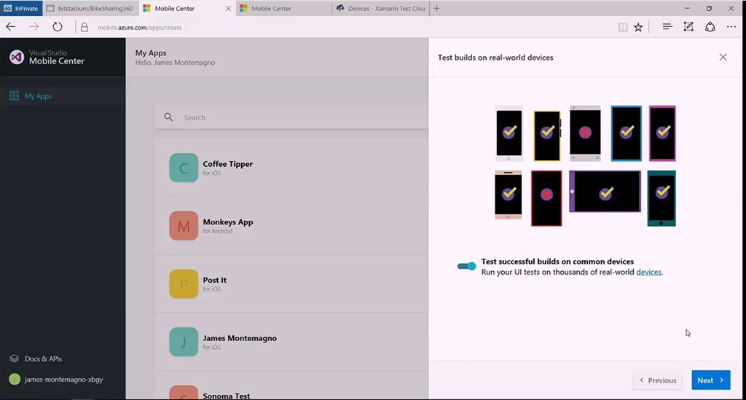The image size is (746, 400).
Task: Click the Search apps field
Action: (x=291, y=117)
